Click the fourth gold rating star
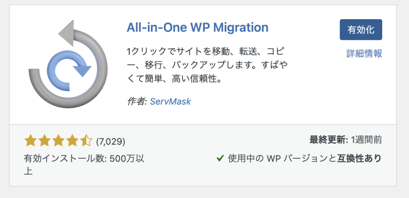Image resolution: width=409 pixels, height=198 pixels. 72,141
